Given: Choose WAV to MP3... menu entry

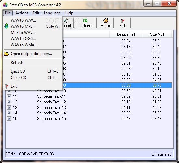Looking at the screenshot, I should pos(33,26).
